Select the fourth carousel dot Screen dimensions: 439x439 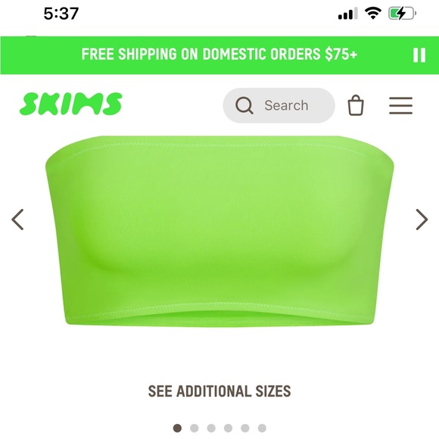228,428
